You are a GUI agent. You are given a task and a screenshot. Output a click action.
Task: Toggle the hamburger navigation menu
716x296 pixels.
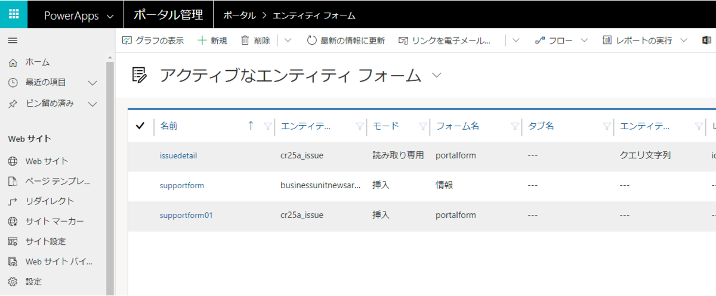[13, 40]
